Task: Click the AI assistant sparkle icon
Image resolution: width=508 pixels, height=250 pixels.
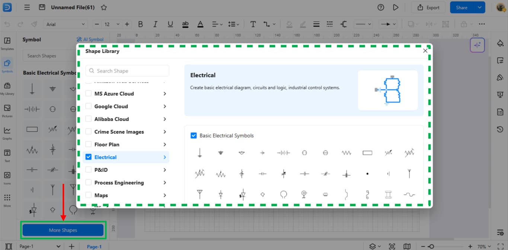Action: tap(477, 45)
